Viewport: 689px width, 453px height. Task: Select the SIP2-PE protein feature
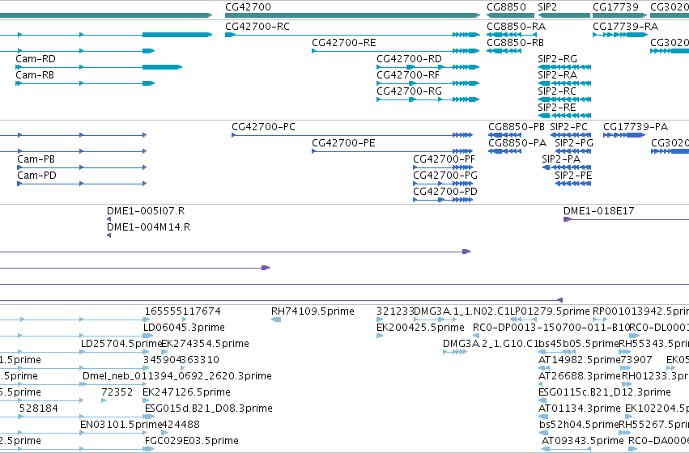tap(573, 184)
